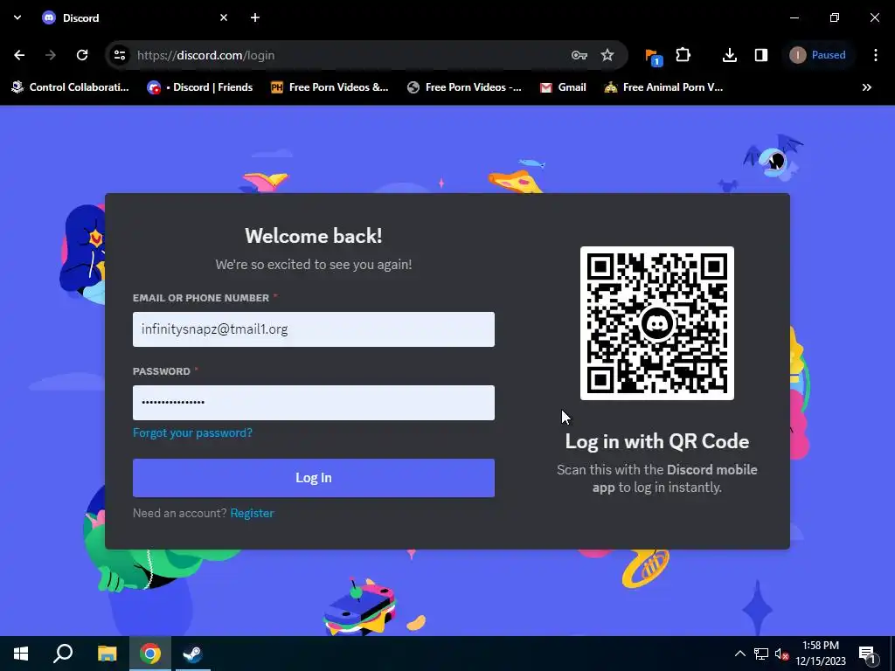Toggle the Chrome side panel
The image size is (895, 671).
(761, 55)
